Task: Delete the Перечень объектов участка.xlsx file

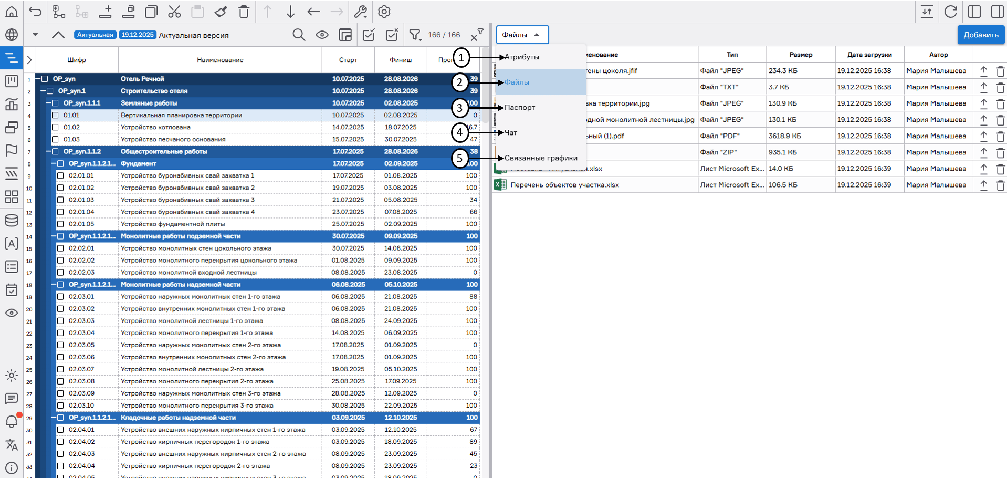Action: 1000,185
